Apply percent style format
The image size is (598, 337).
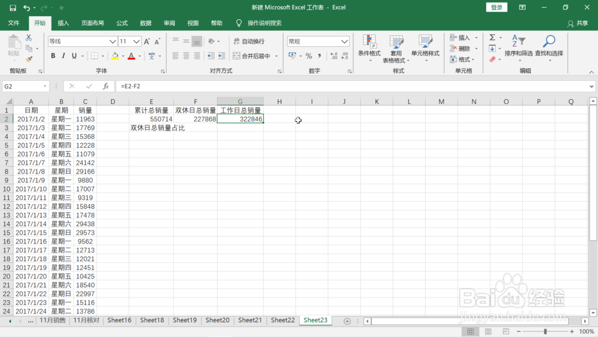[x=309, y=56]
